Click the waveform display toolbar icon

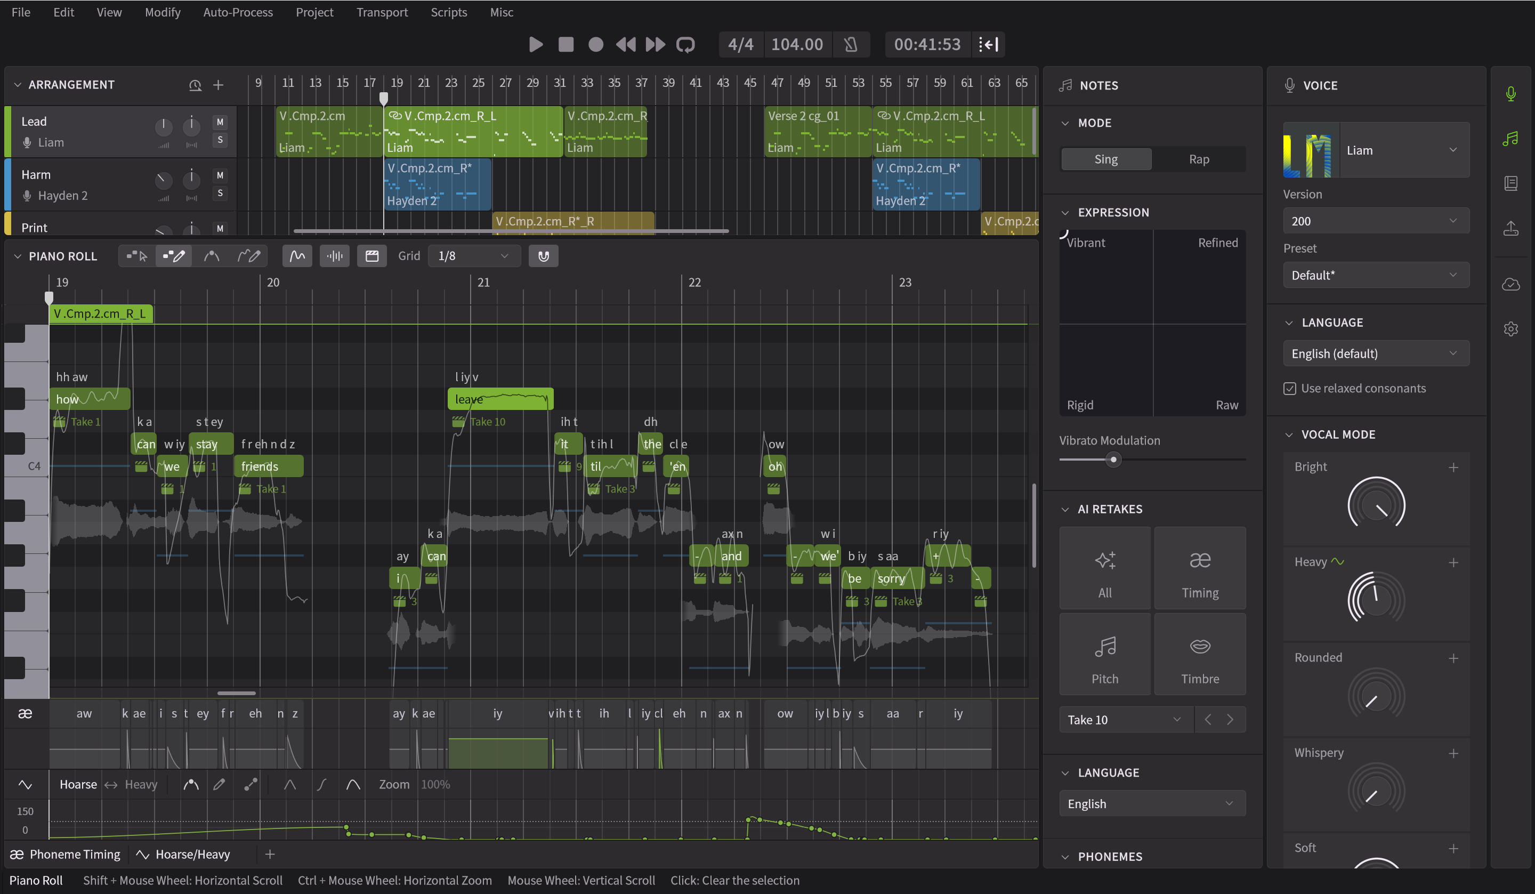[x=297, y=255]
